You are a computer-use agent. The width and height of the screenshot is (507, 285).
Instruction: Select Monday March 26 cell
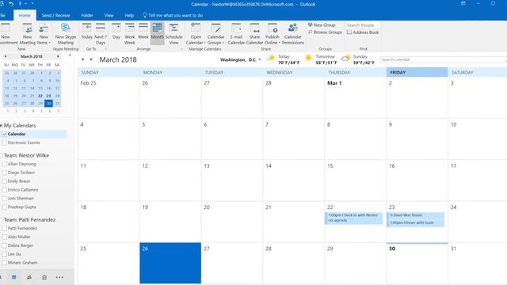pyautogui.click(x=170, y=263)
